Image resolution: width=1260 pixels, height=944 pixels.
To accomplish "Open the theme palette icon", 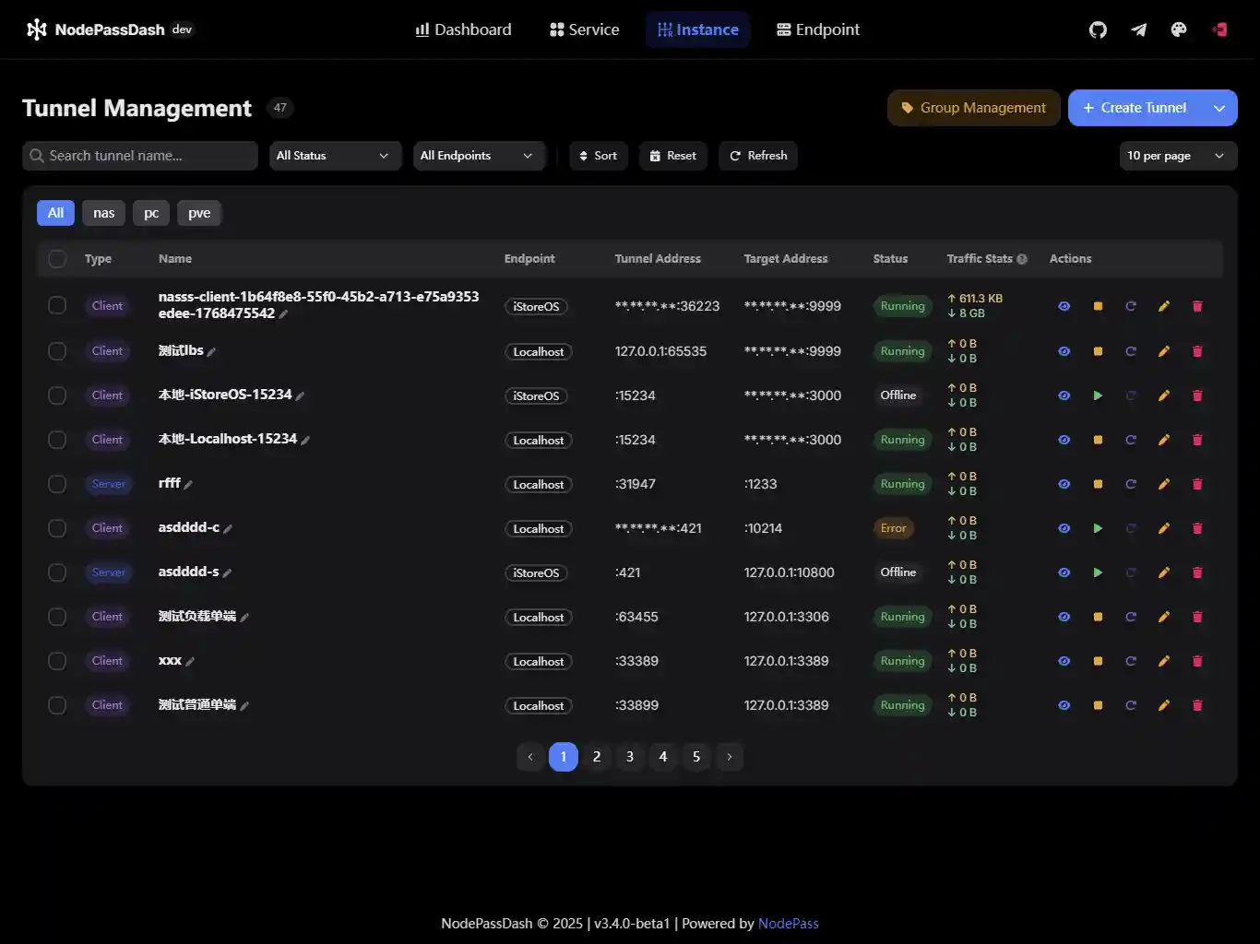I will [1179, 29].
